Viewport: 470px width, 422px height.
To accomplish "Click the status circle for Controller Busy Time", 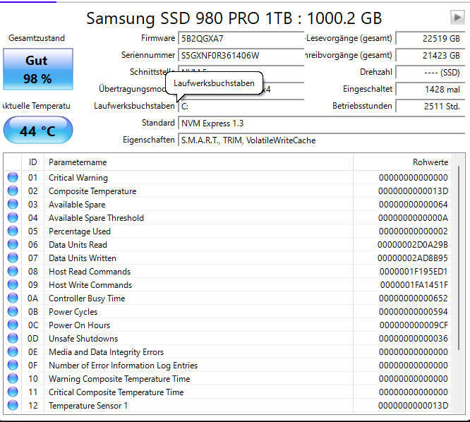I will [13, 299].
